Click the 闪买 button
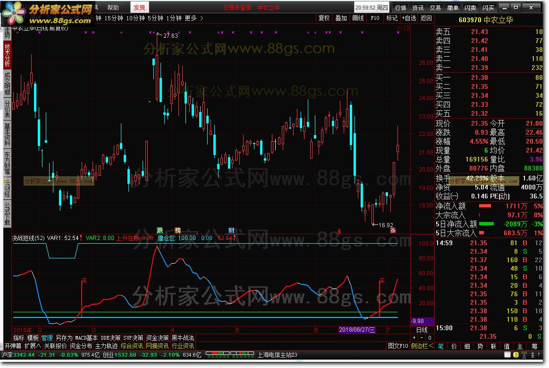The height and width of the screenshot is (368, 549). point(488,8)
